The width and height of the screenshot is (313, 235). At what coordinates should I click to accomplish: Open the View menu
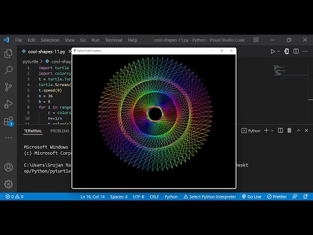(x=70, y=40)
